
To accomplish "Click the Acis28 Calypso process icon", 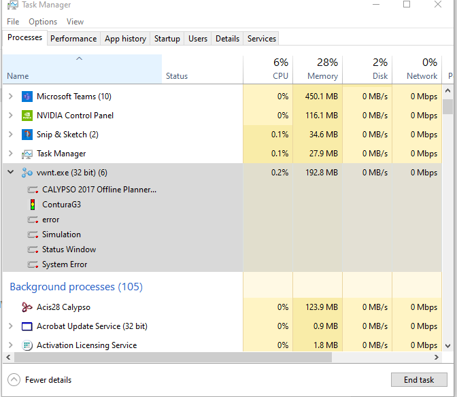I will tap(27, 307).
